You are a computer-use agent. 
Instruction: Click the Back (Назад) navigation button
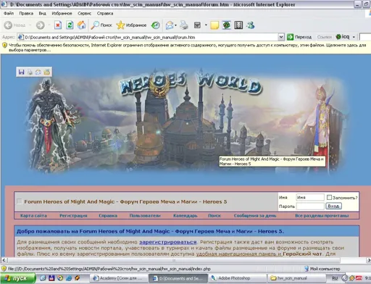15,25
